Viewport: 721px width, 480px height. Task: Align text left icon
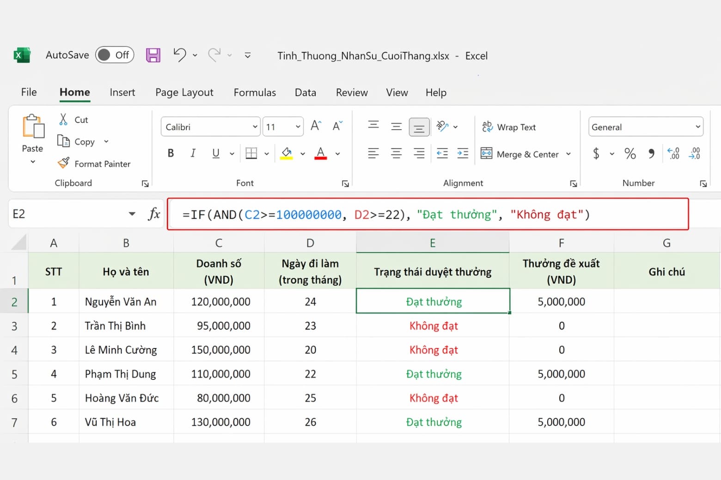pos(373,153)
